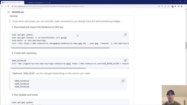
Task: Click the install app icon in address bar
Action: [159, 6]
